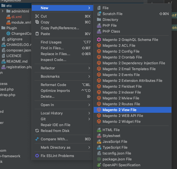Viewport: 177px width, 169px height.
Task: Click the Fix ESLint Problems icon
Action: [37, 156]
